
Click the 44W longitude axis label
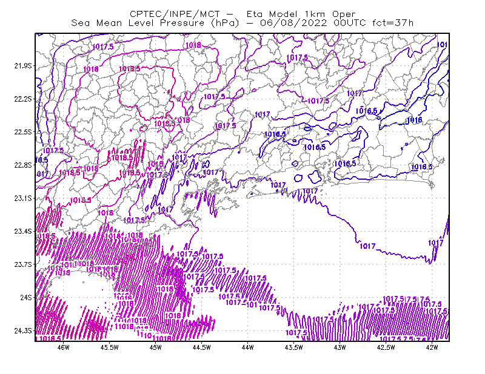pos(248,347)
